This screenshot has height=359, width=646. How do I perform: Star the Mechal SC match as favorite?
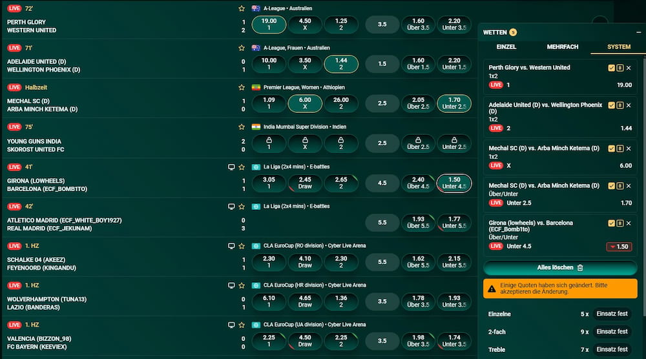point(242,87)
